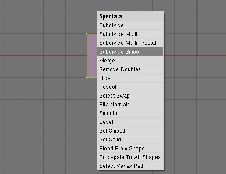Click Set Smooth entry
Image resolution: width=226 pixels, height=174 pixels.
pyautogui.click(x=130, y=131)
